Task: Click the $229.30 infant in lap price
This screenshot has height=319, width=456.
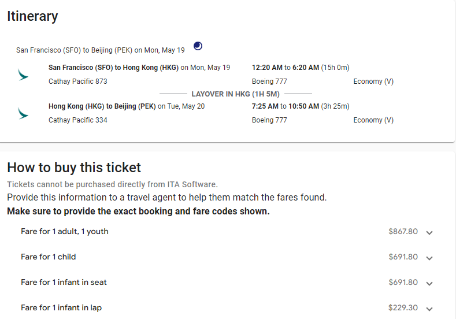Action: (x=403, y=308)
